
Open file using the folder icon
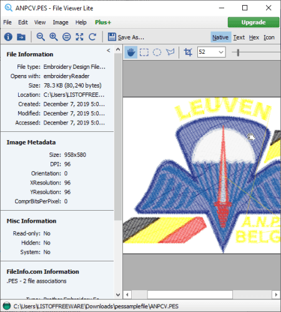21,37
